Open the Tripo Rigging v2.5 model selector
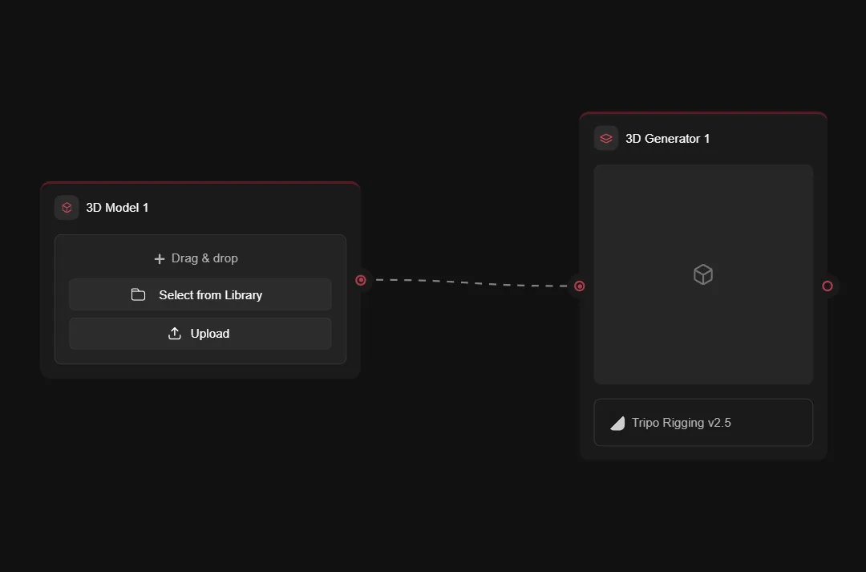This screenshot has width=866, height=572. coord(703,423)
